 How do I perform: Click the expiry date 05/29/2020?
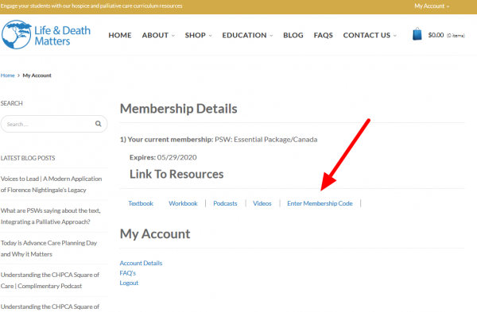coord(176,157)
